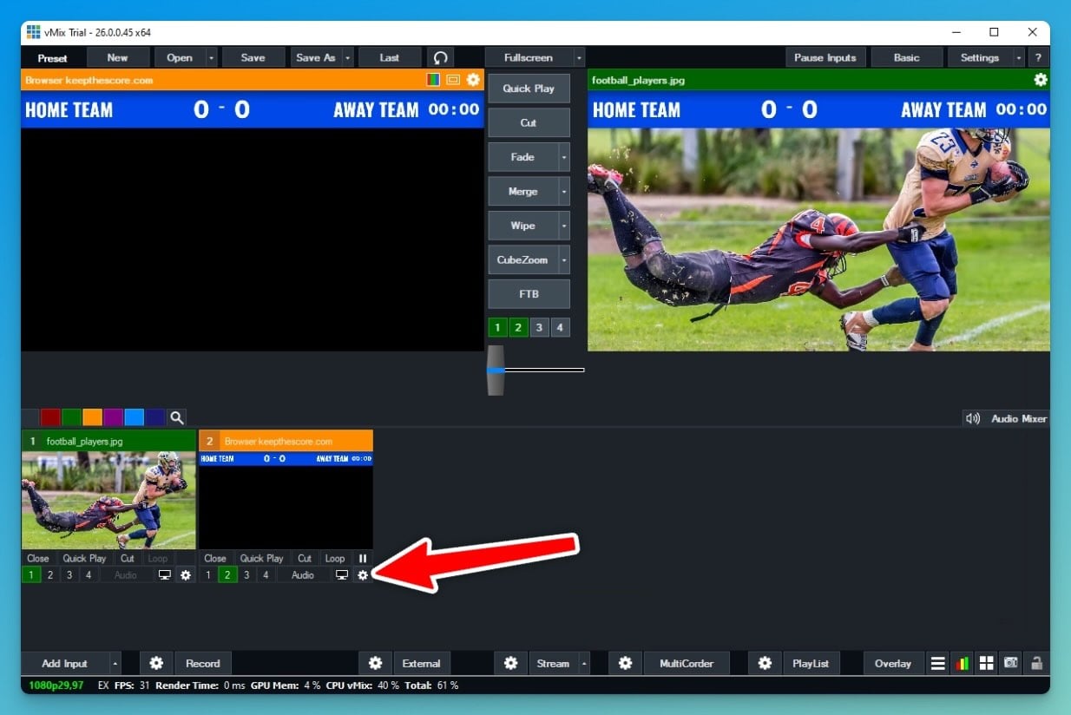Click the lock icon near Overlay
Image resolution: width=1071 pixels, height=715 pixels.
coord(1036,663)
